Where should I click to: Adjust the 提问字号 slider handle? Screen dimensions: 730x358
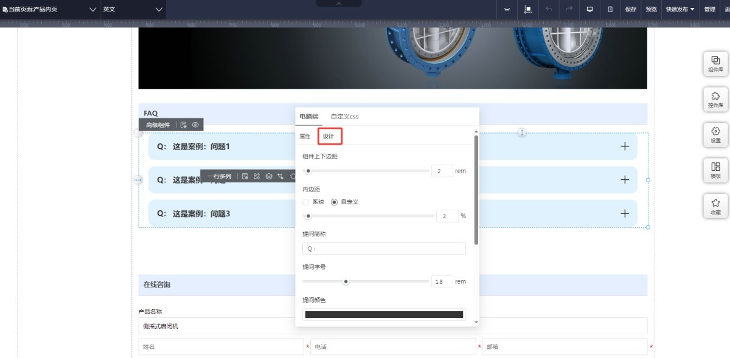346,281
